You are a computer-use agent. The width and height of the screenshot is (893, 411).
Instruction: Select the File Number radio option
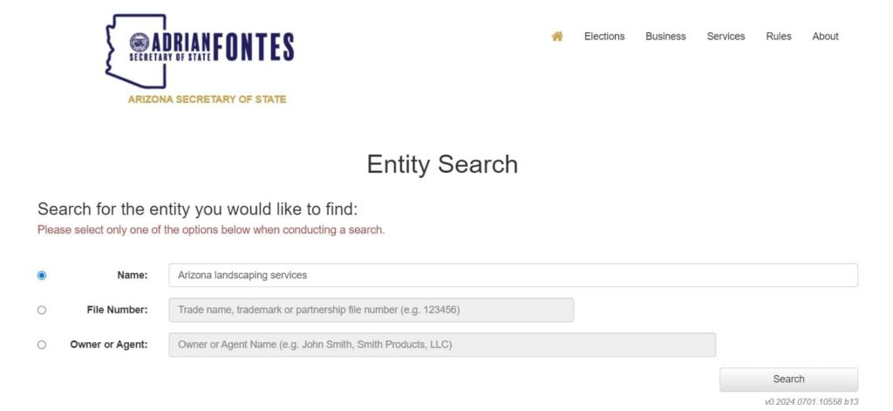point(42,310)
